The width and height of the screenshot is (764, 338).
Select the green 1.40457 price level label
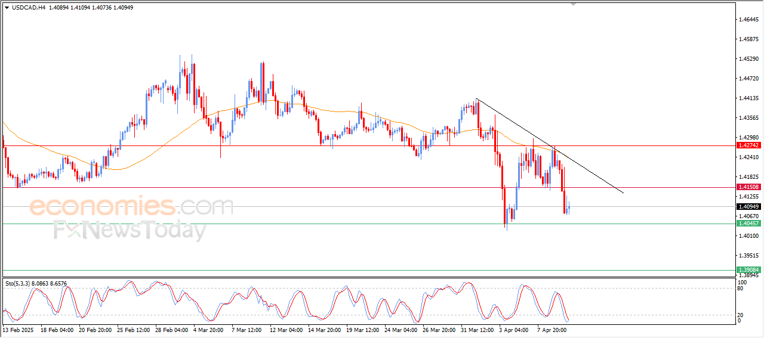click(748, 224)
